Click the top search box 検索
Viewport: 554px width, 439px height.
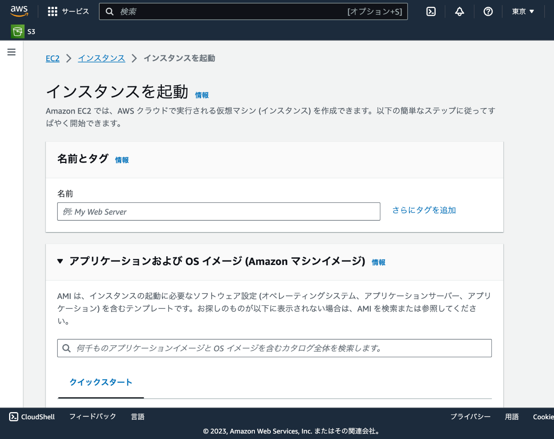(253, 11)
